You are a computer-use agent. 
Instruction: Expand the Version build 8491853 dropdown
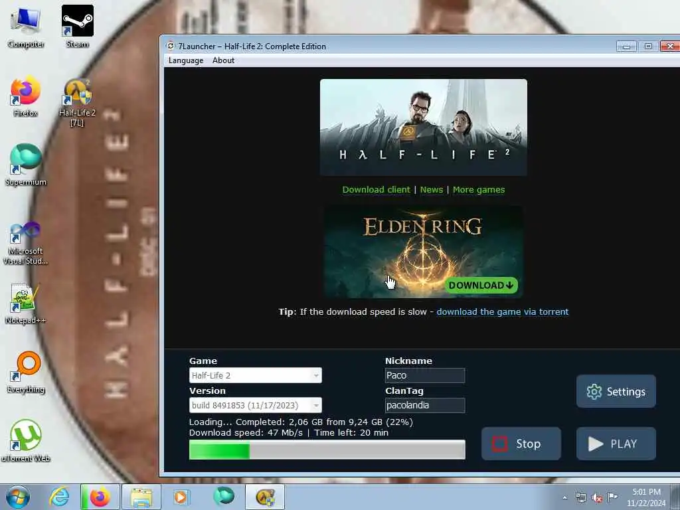click(x=256, y=406)
